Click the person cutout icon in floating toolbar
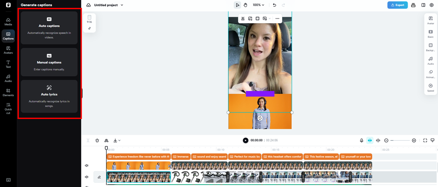438x187 pixels. point(243,18)
